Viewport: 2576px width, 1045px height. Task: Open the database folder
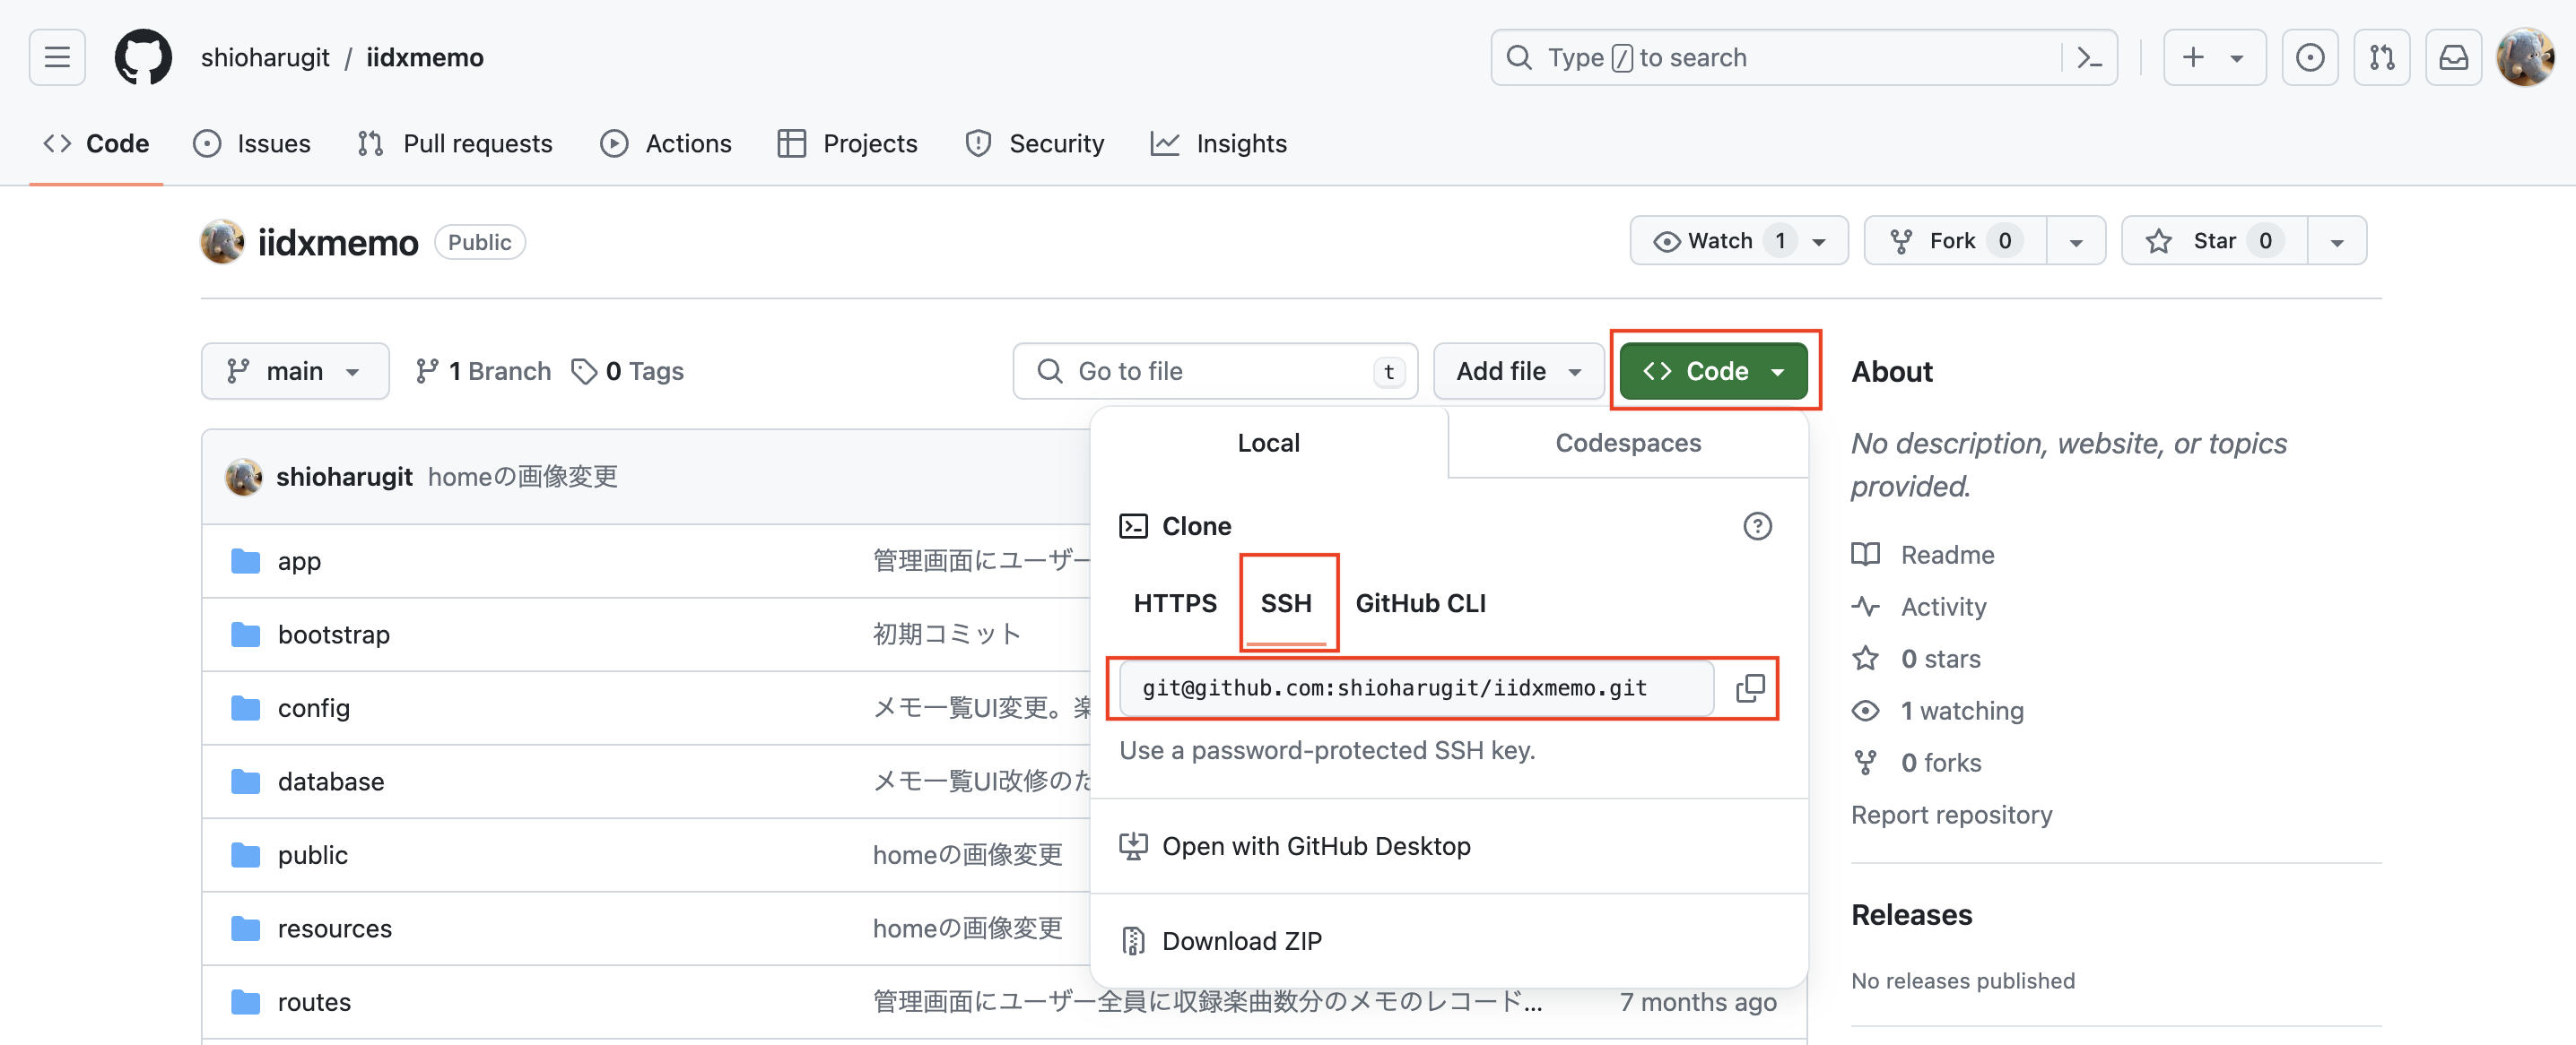point(331,782)
